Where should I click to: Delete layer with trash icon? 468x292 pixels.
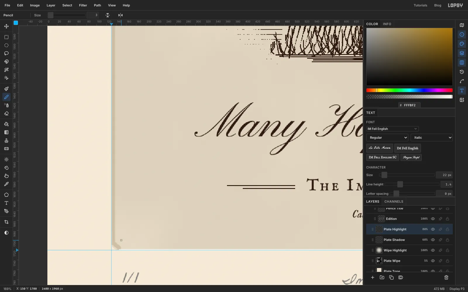point(446,277)
